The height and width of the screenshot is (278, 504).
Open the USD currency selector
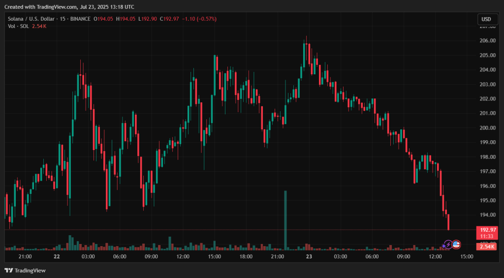pyautogui.click(x=486, y=19)
